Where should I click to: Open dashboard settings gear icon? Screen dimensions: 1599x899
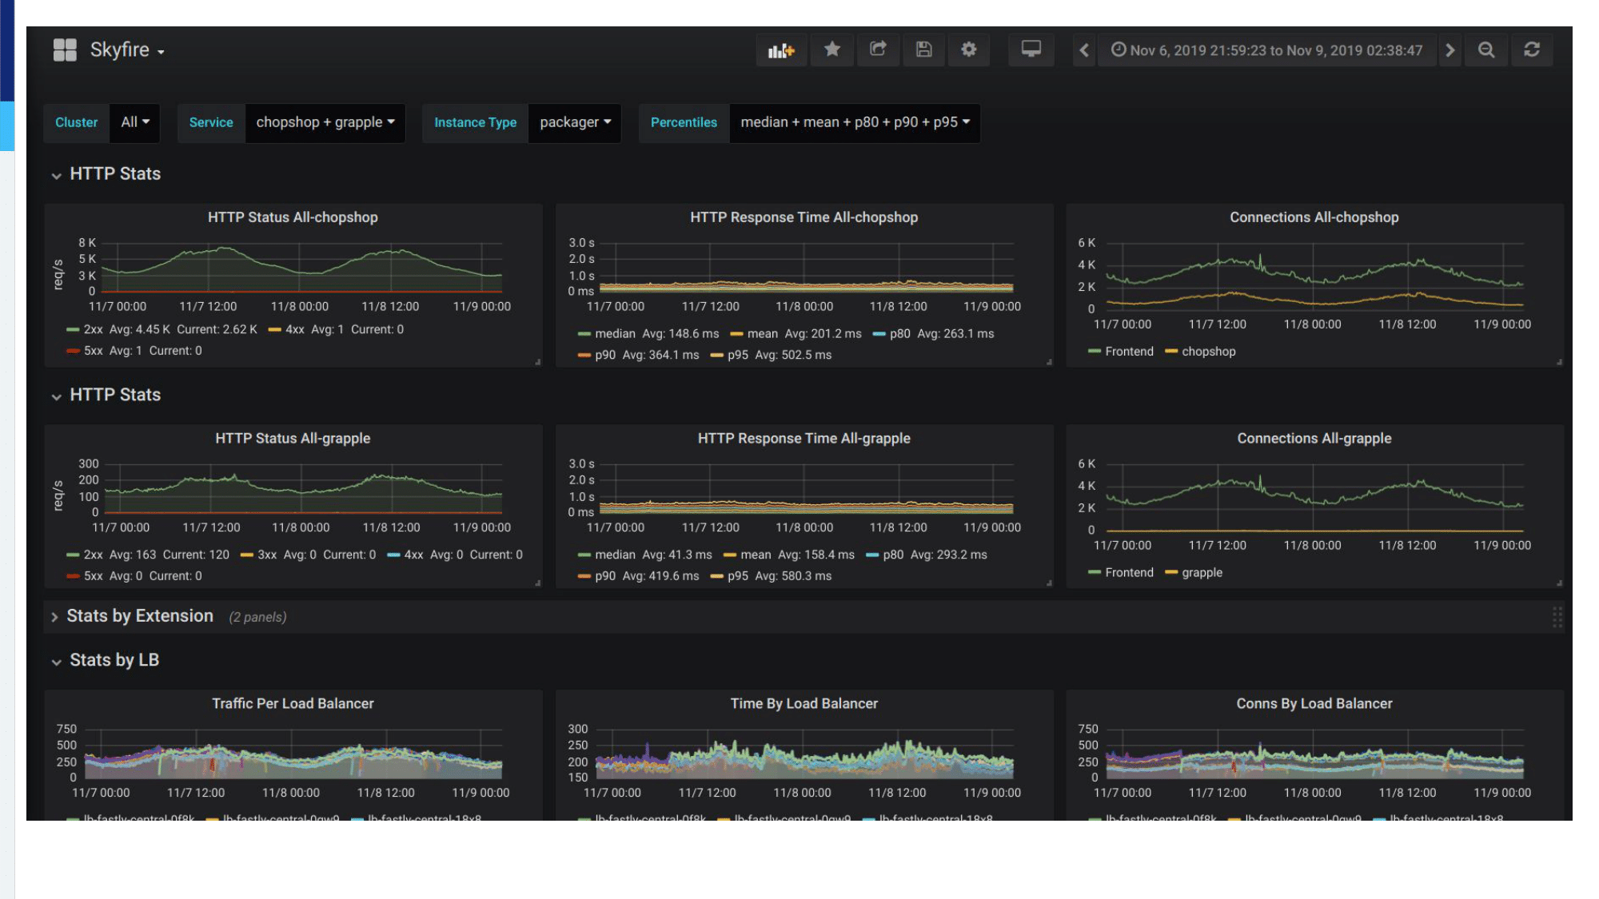coord(969,50)
